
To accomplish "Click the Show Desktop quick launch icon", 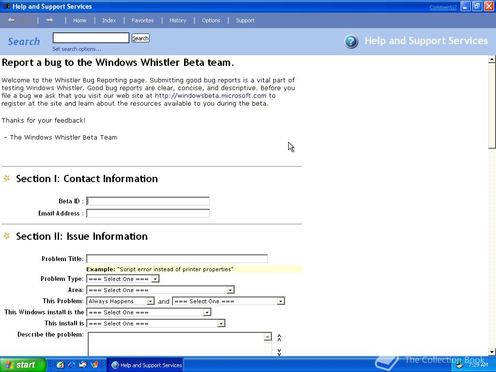I will tap(61, 365).
